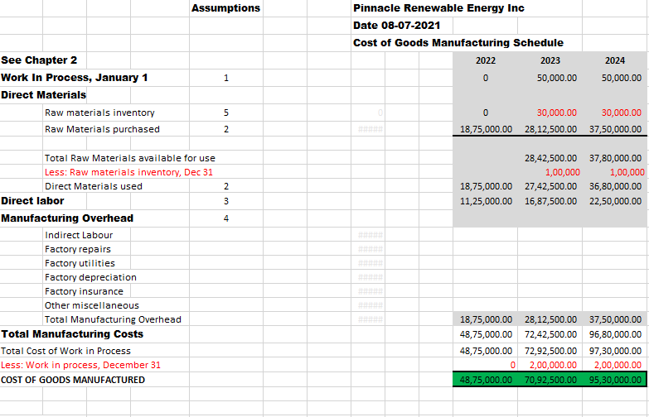Viewport: 649px width, 417px height.
Task: Select 2024 Direct Materials used 36,80,000.00
Action: coord(615,186)
